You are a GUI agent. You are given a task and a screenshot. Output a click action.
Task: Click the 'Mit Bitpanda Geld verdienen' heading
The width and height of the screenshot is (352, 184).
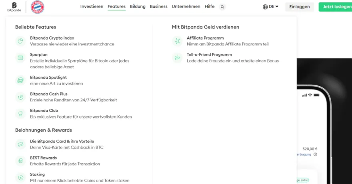coord(206,27)
